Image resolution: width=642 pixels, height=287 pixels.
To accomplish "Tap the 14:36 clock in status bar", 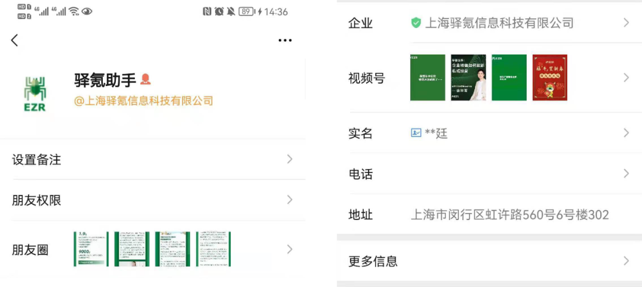I will pyautogui.click(x=276, y=12).
